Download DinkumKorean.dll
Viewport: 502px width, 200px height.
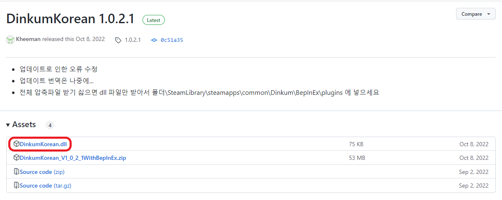coord(43,144)
